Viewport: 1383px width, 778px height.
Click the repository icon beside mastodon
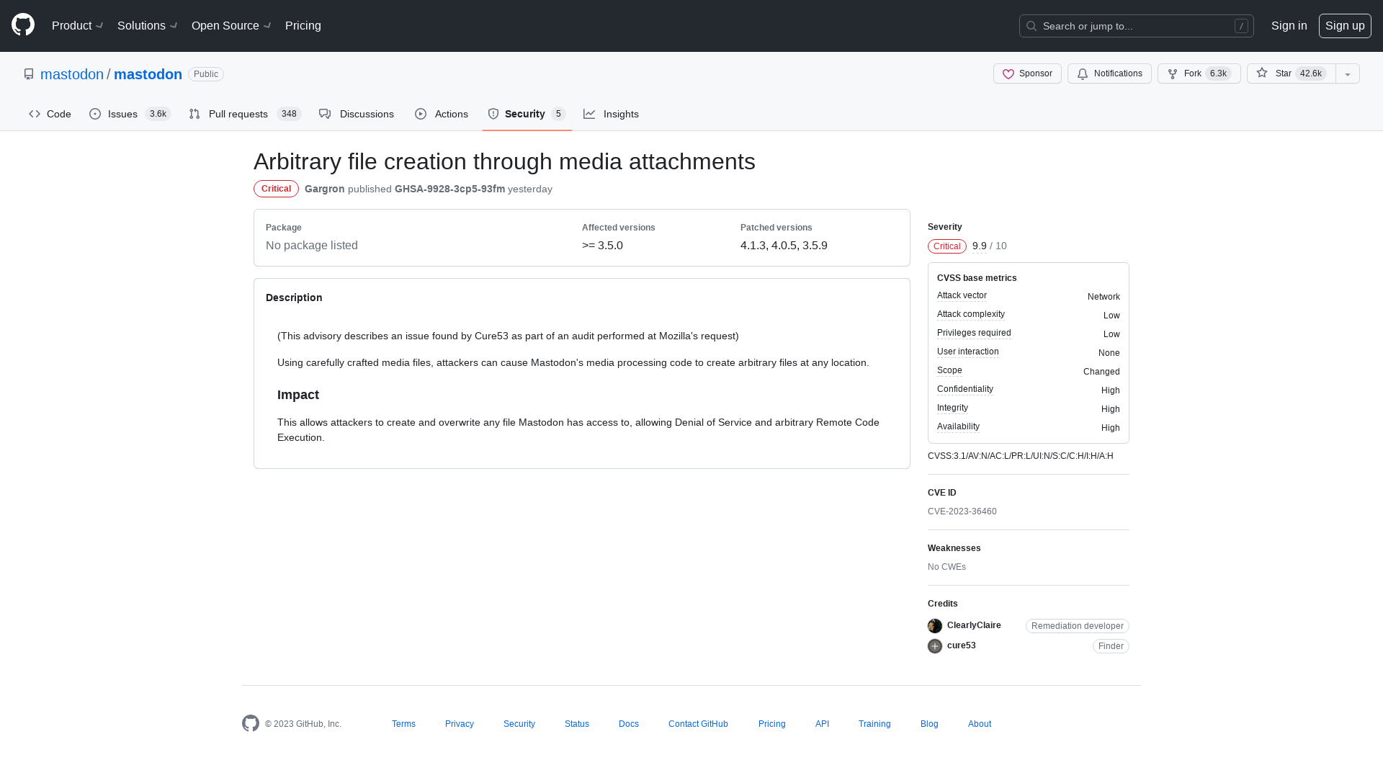point(29,74)
